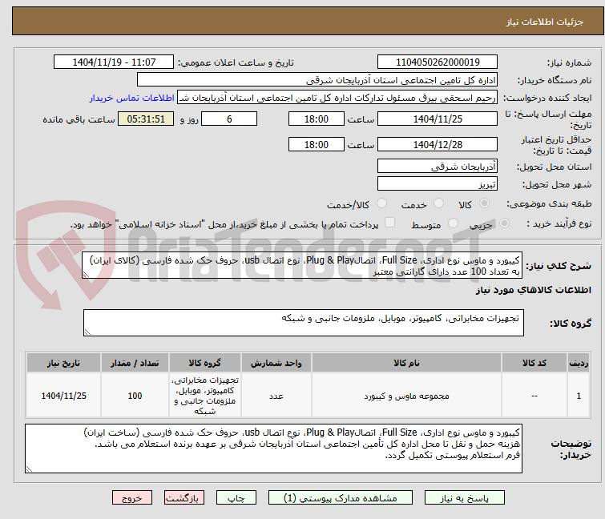Click response deadline date 1404/11/25 field
Image resolution: width=605 pixels, height=519 pixels.
(438, 119)
